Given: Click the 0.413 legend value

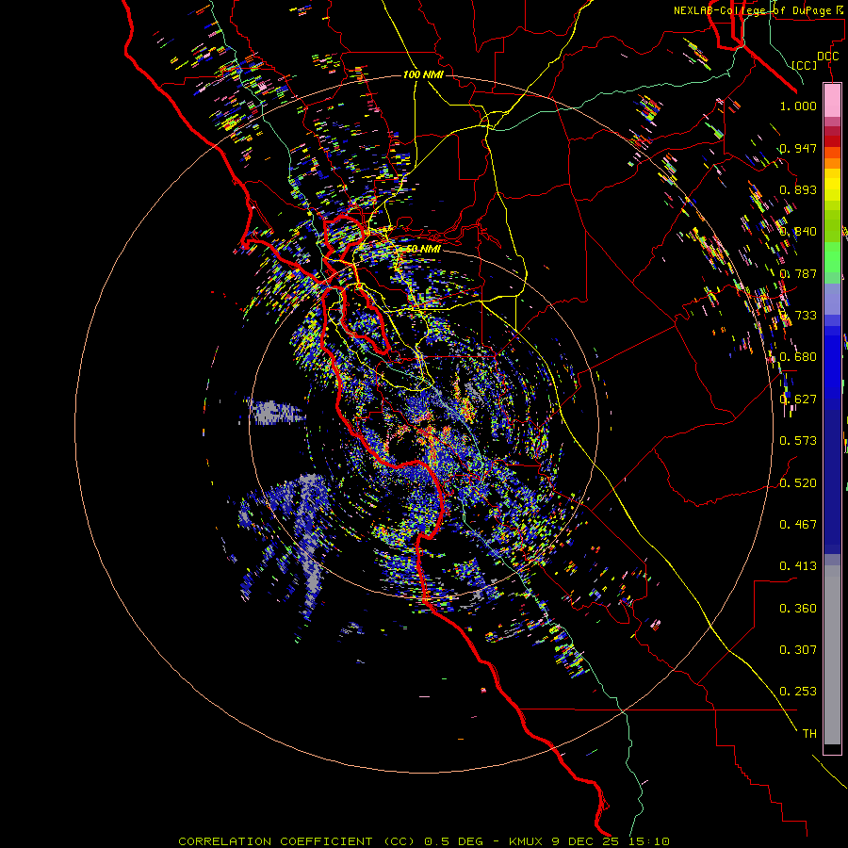Looking at the screenshot, I should pos(798,566).
